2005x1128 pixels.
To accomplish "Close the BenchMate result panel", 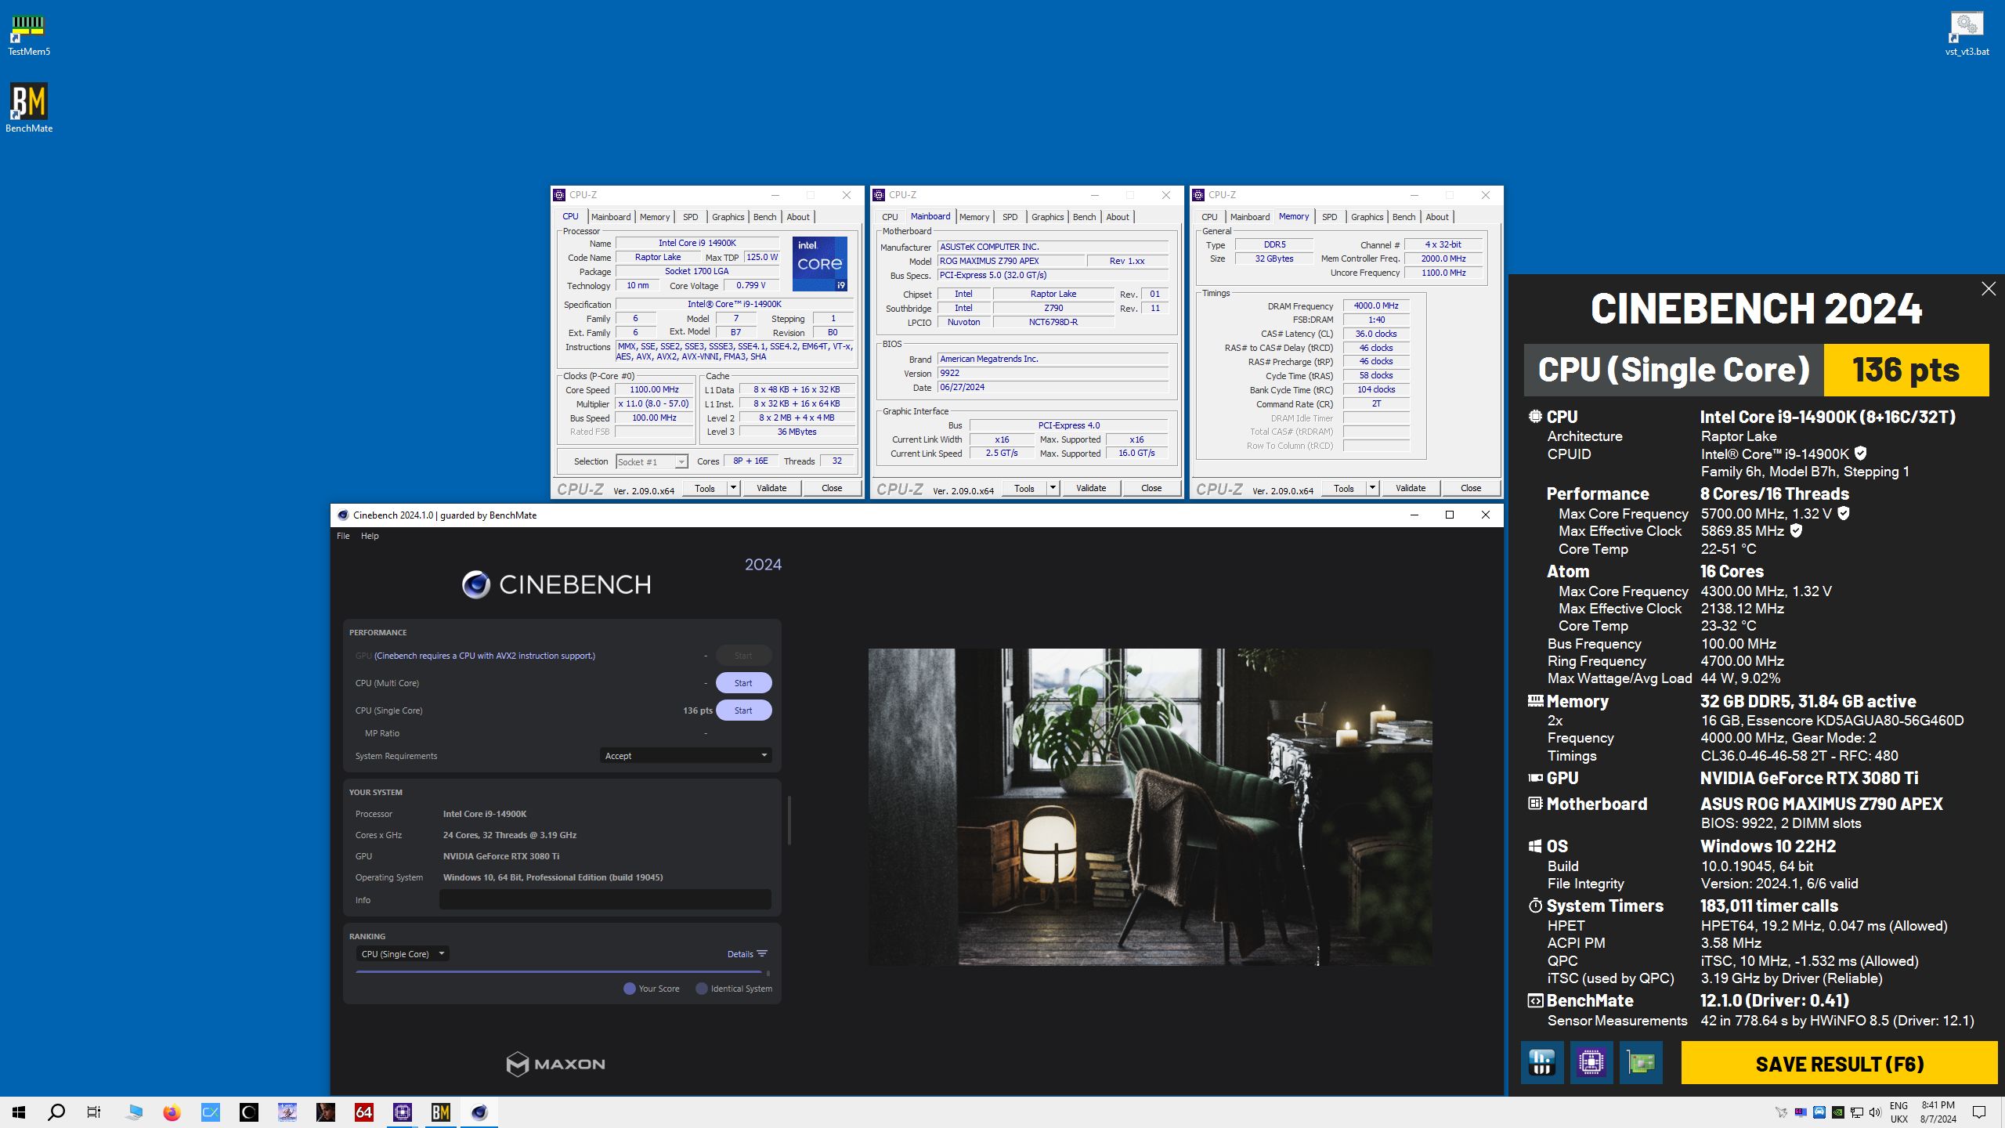I will click(1989, 289).
